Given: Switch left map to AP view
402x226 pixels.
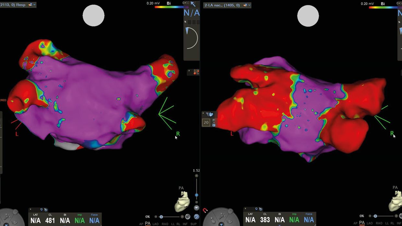Looking at the screenshot, I should pos(141,224).
